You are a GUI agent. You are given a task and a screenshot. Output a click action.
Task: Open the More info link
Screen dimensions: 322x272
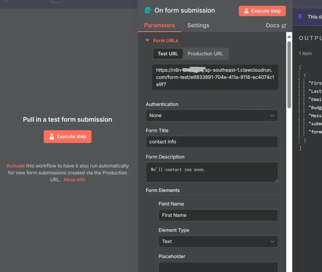(74, 179)
